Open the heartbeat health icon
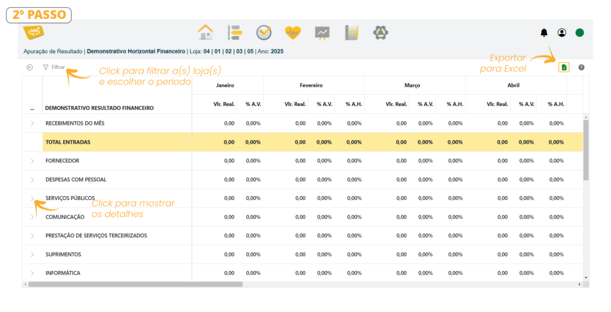 pyautogui.click(x=293, y=32)
